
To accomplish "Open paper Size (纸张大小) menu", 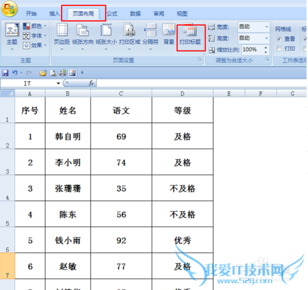I will tap(106, 36).
